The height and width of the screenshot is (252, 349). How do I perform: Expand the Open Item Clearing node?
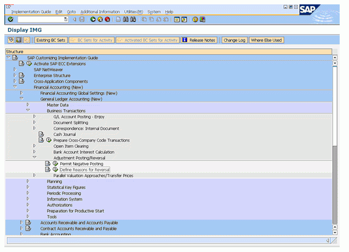click(x=34, y=146)
